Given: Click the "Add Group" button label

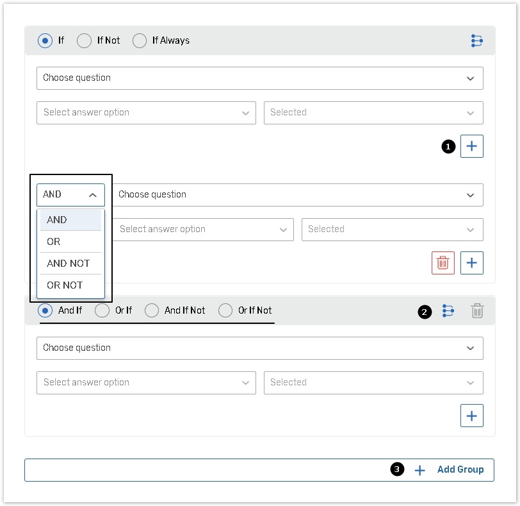Looking at the screenshot, I should click(x=460, y=469).
